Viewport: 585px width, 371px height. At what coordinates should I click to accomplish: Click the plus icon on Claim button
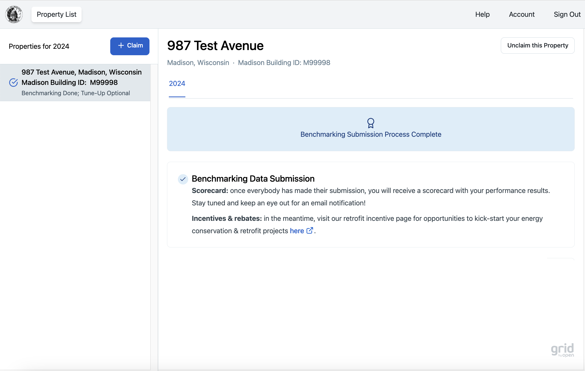(121, 46)
